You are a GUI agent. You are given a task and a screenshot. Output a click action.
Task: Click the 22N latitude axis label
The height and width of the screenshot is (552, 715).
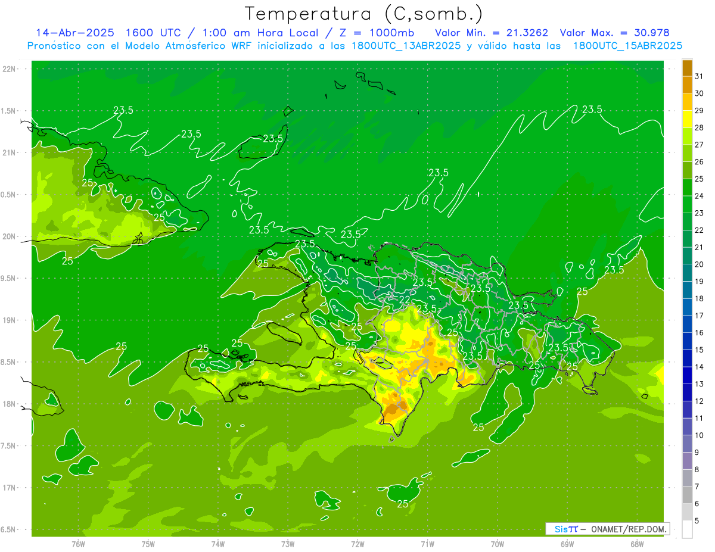[x=10, y=69]
